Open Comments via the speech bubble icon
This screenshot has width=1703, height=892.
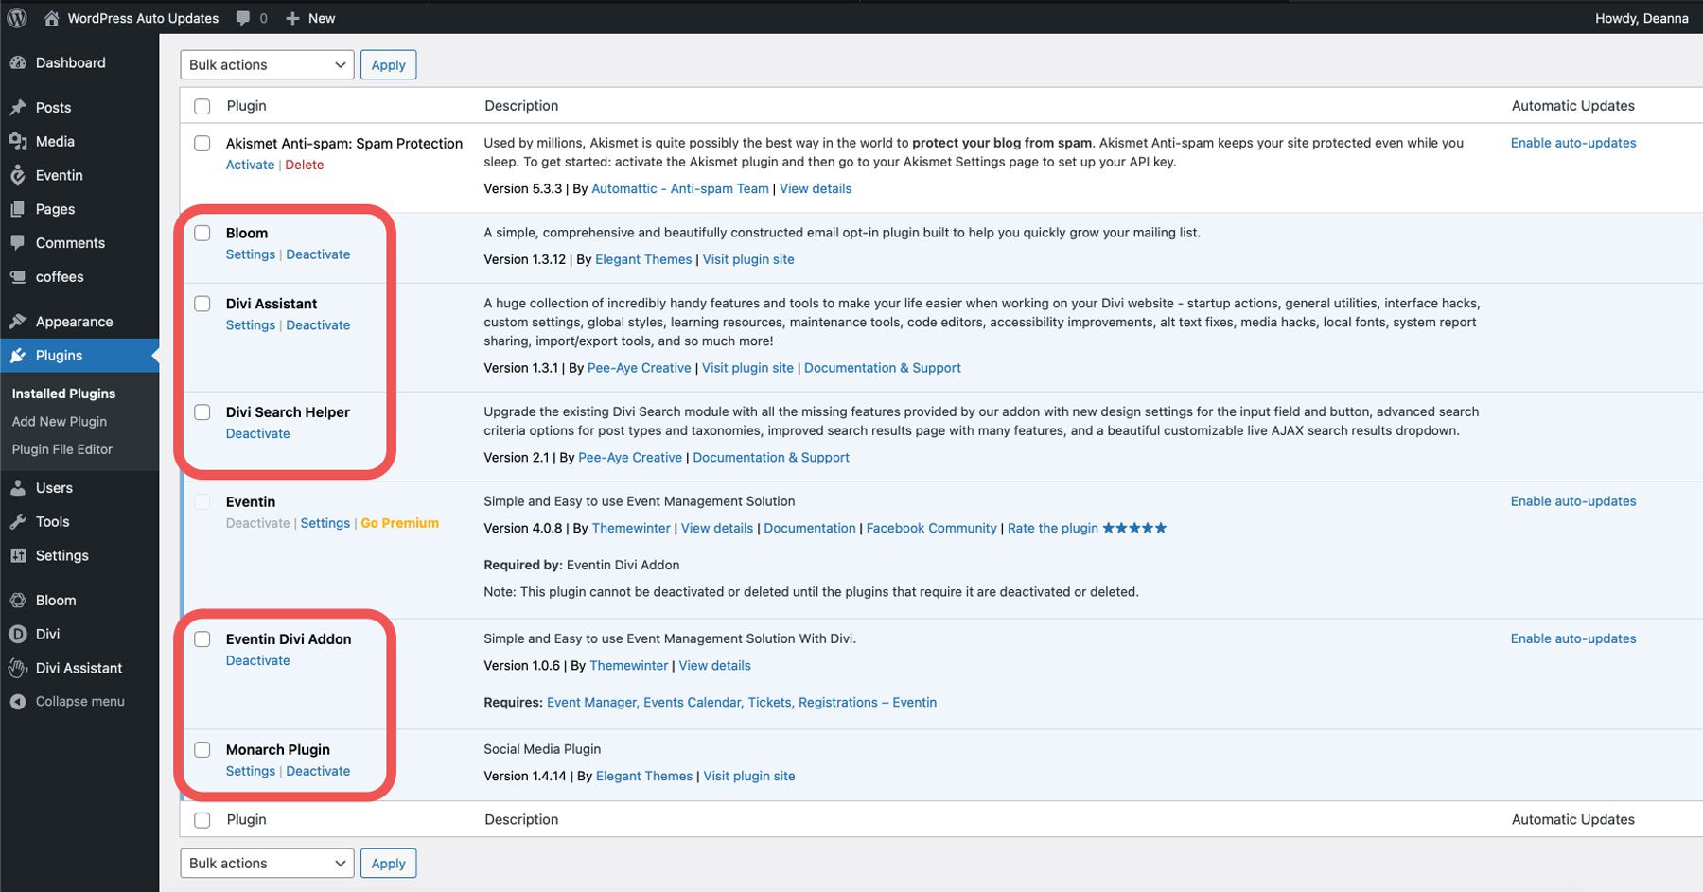pos(19,242)
